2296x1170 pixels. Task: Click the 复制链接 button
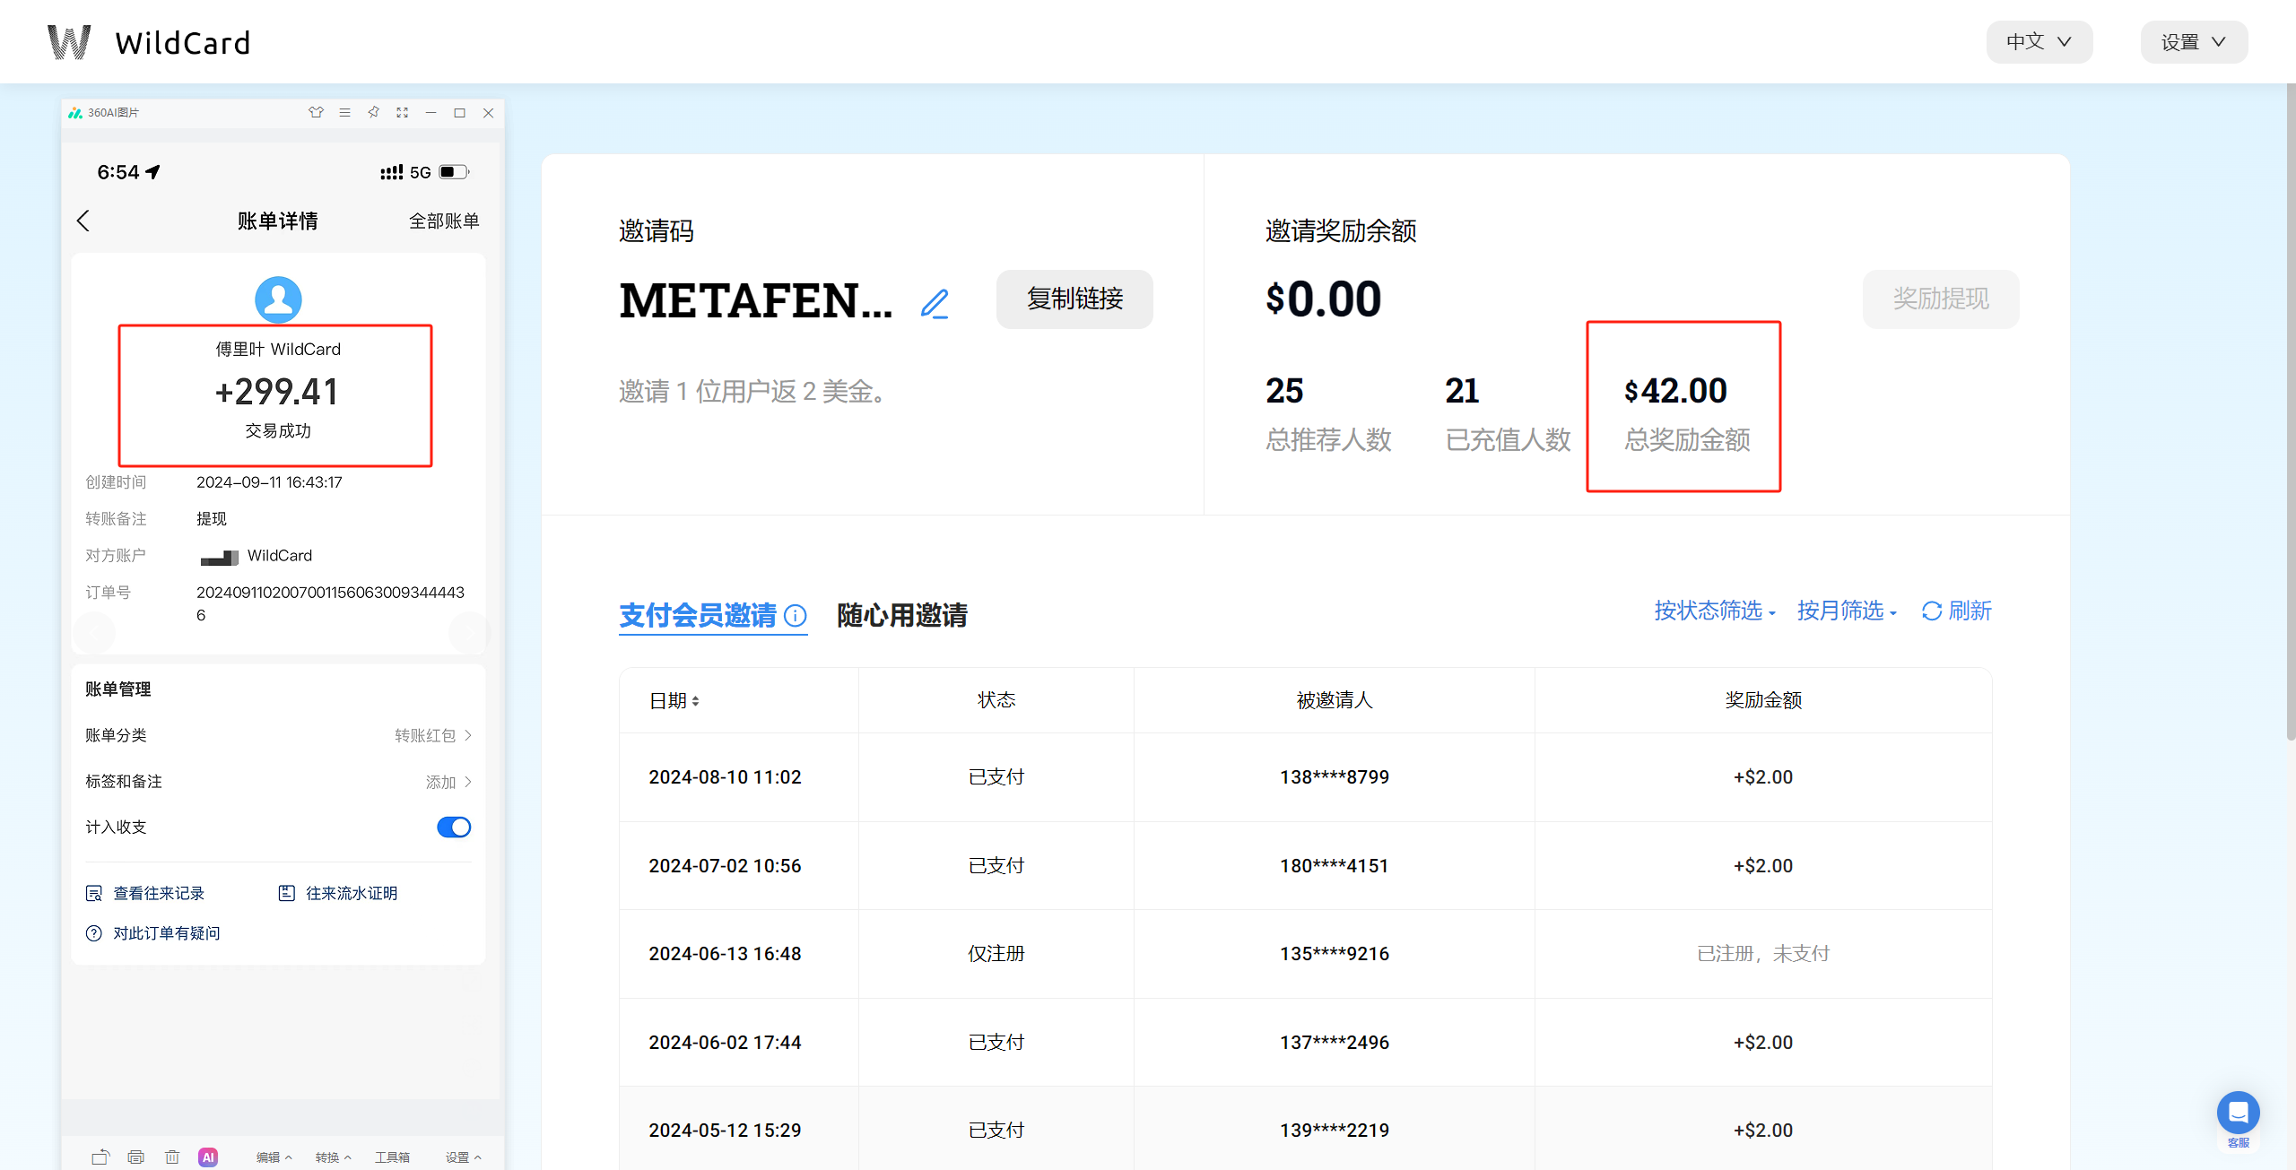click(x=1074, y=299)
